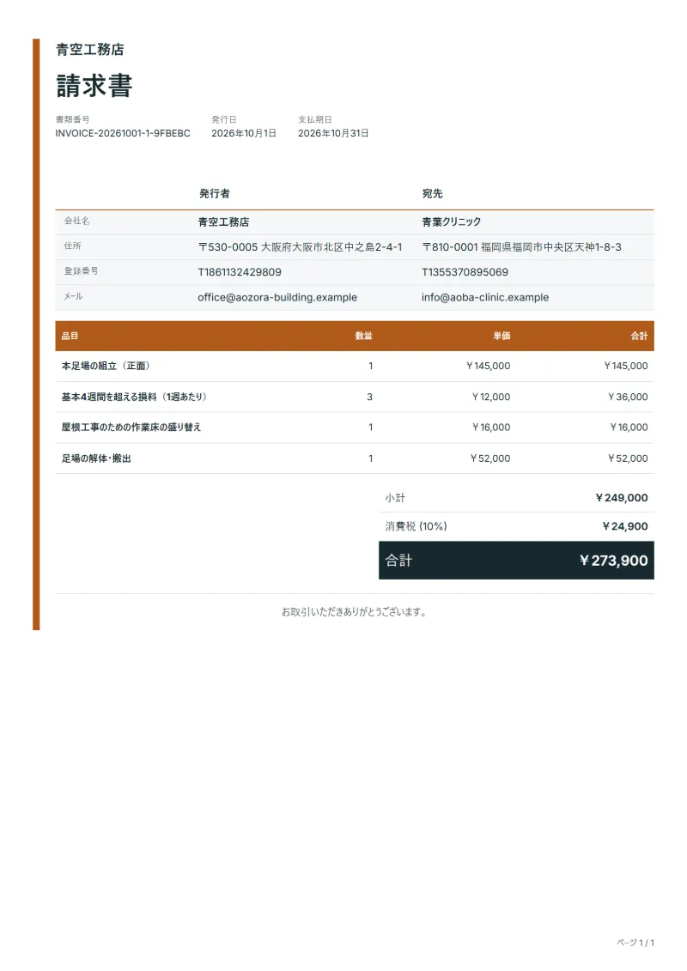Click the 発行者 column heading

[x=215, y=194]
